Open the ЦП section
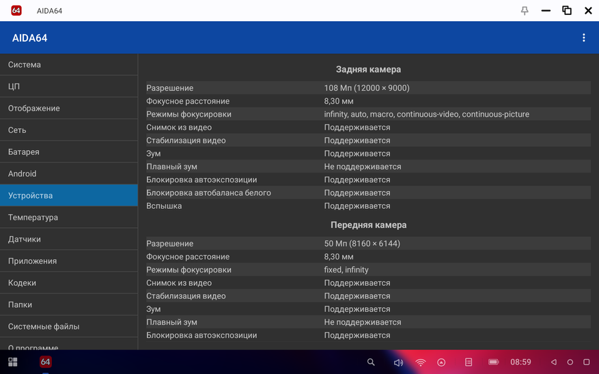The width and height of the screenshot is (599, 374). (x=69, y=86)
